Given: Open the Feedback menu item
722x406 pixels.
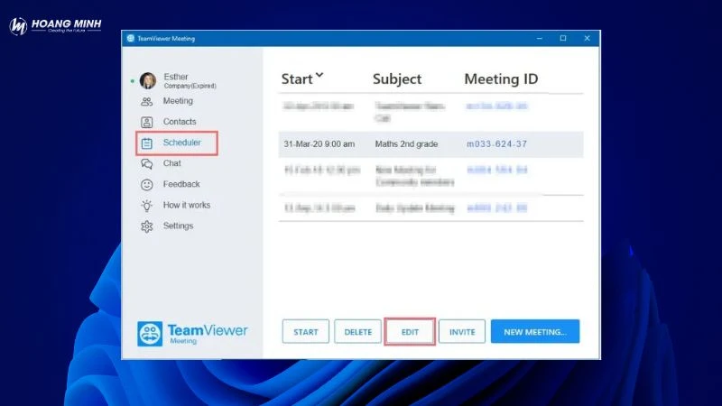Looking at the screenshot, I should coord(181,184).
